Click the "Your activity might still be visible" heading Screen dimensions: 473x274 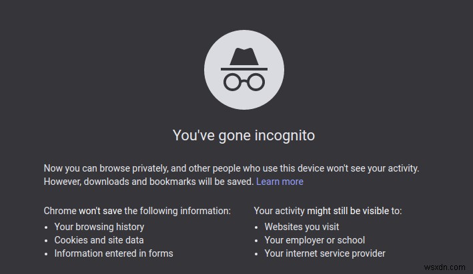[x=328, y=211]
